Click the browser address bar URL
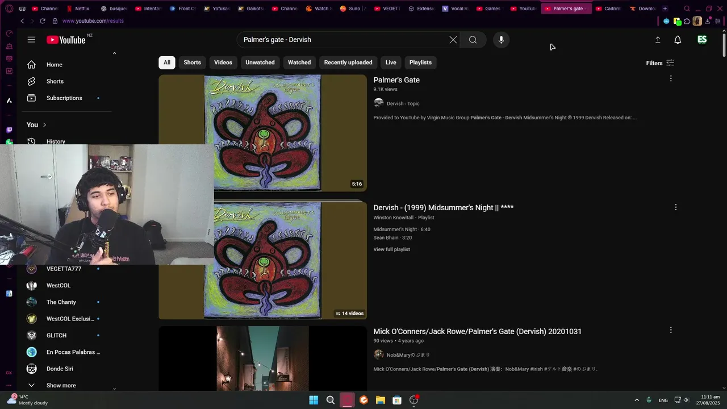 (x=93, y=21)
